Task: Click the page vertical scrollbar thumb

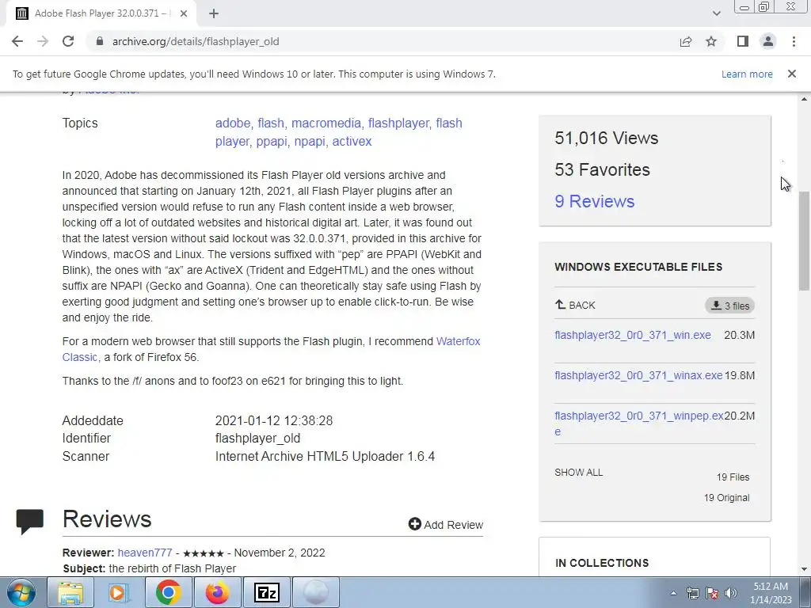Action: coord(804,241)
